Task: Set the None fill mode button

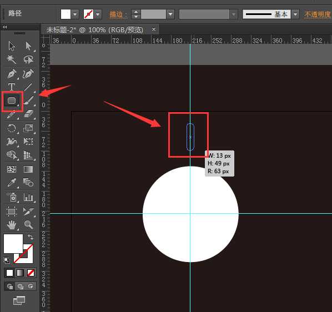Action: (x=31, y=273)
